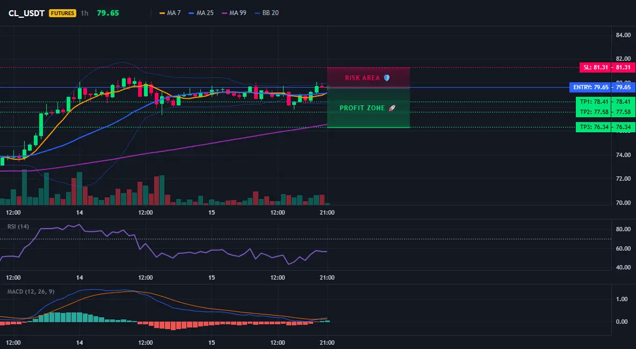The image size is (636, 349).
Task: Select the SL: 81.31 price tag
Action: pos(595,67)
